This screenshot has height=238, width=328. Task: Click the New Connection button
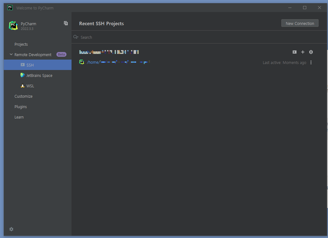point(300,23)
